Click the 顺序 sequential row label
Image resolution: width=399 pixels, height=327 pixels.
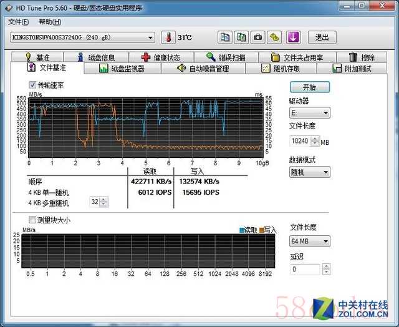pyautogui.click(x=35, y=182)
